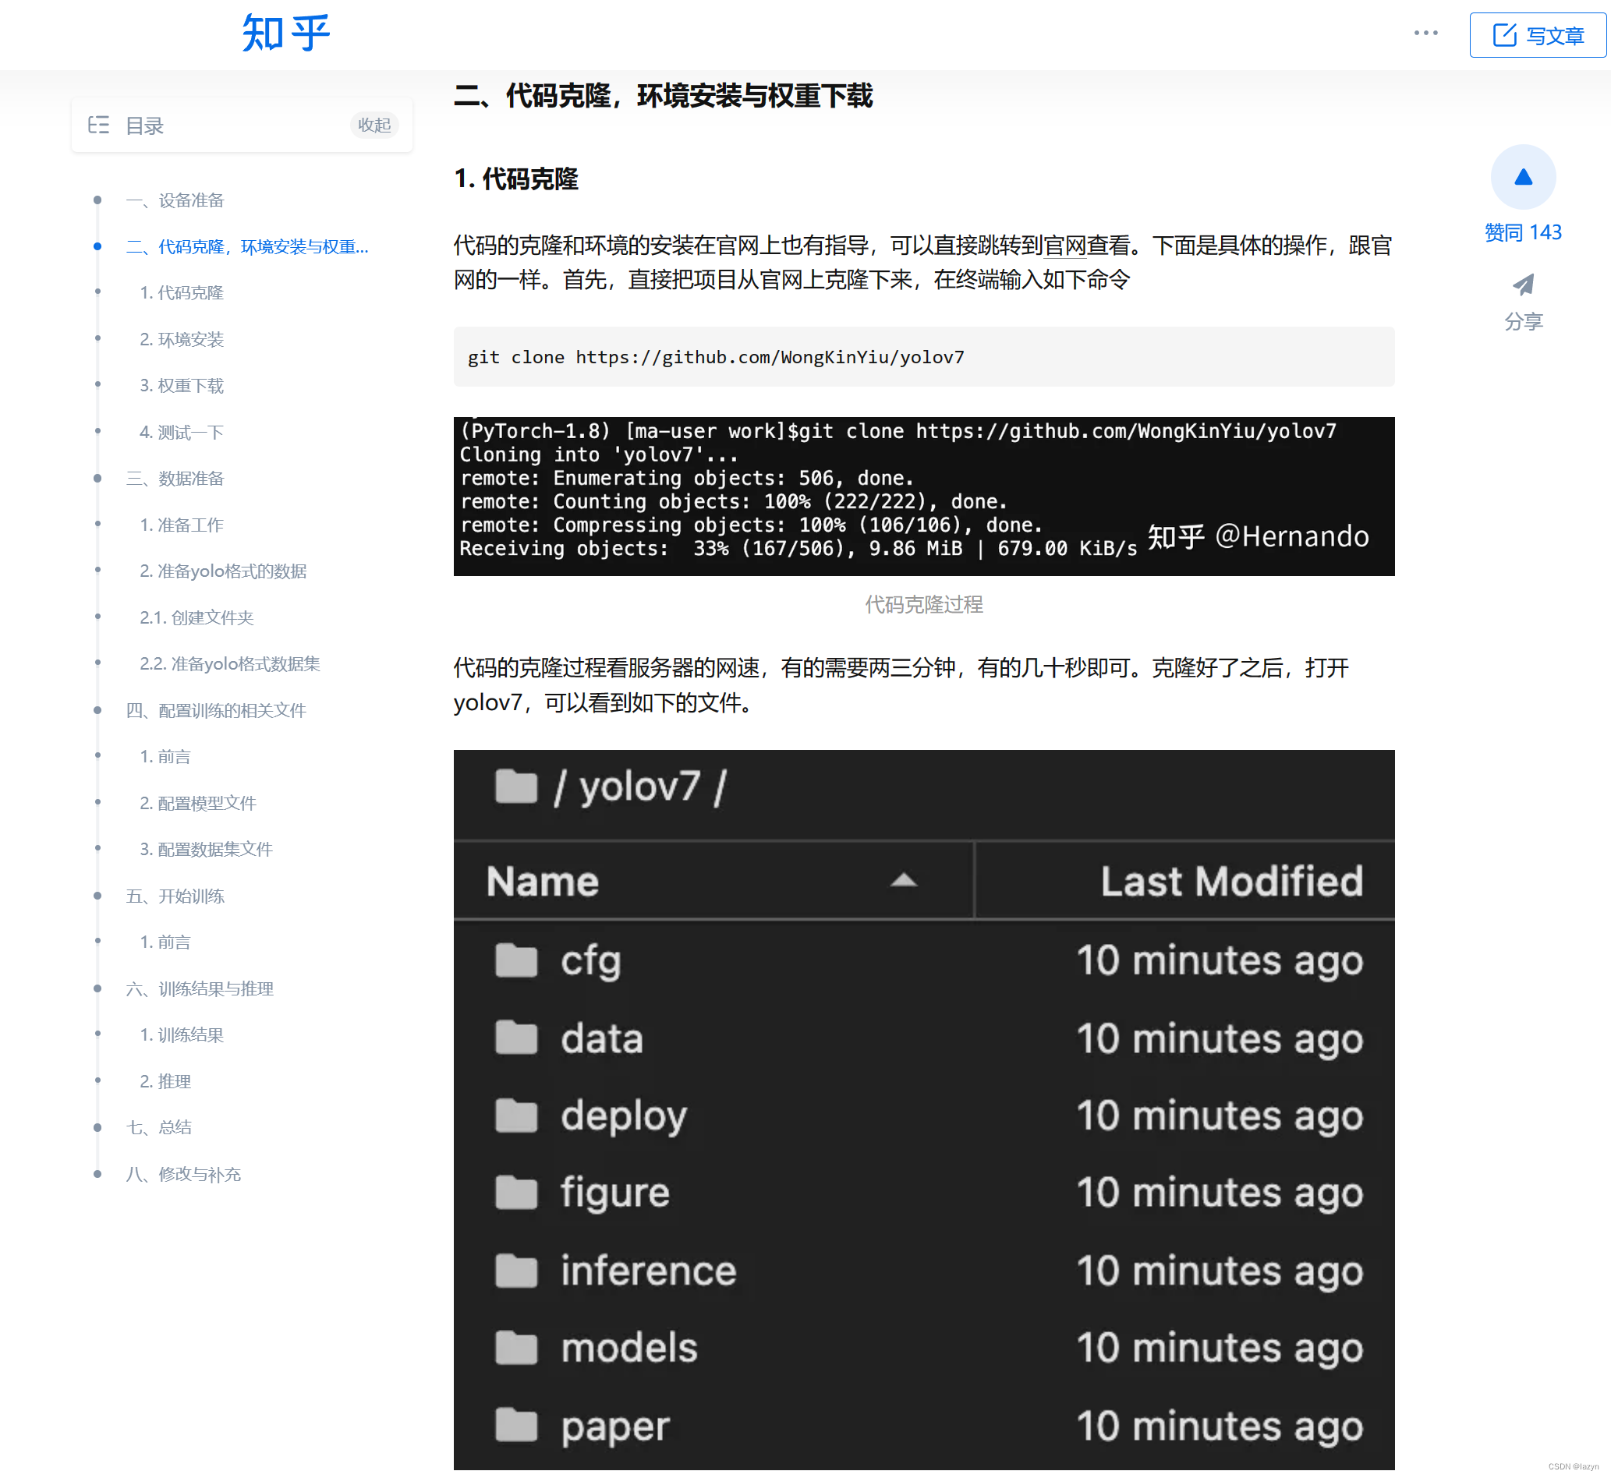Go to 五、开始训练 in the outline

pyautogui.click(x=175, y=896)
